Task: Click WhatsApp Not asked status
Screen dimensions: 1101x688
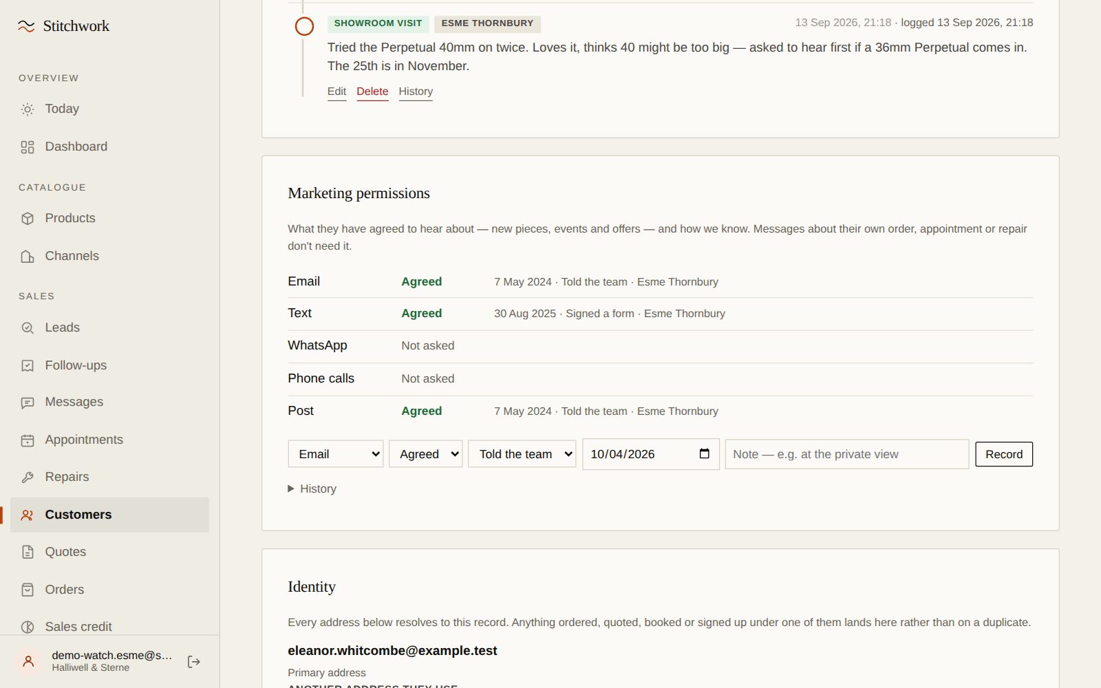Action: pyautogui.click(x=428, y=346)
